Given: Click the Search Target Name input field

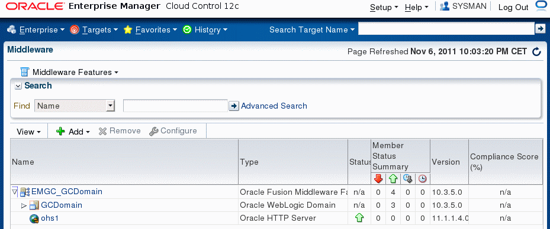Looking at the screenshot, I should 446,29.
